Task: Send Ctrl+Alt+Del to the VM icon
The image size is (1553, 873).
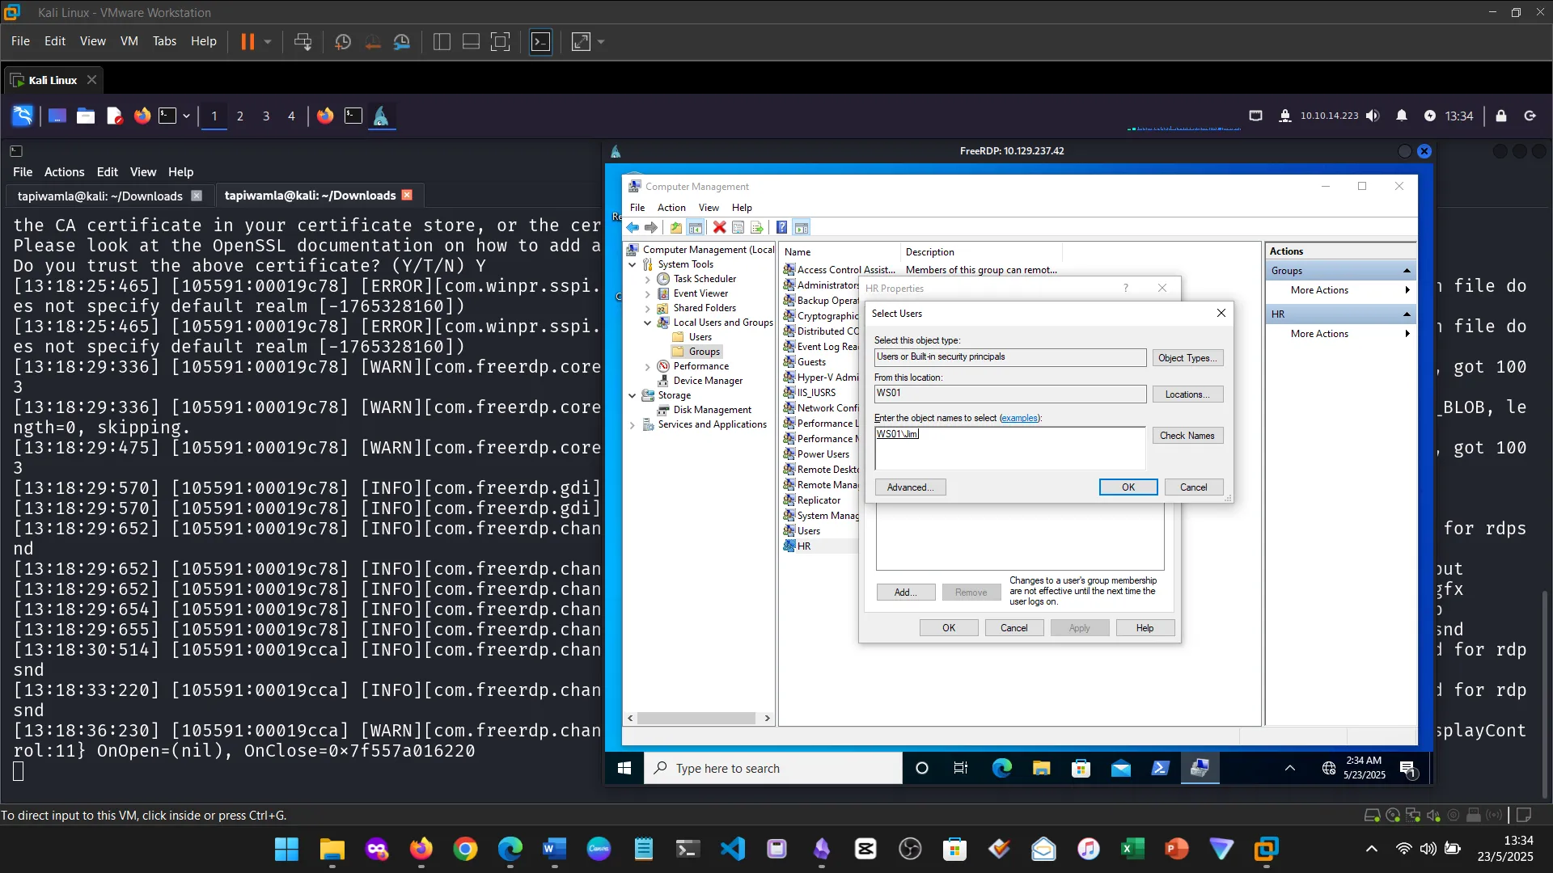Action: click(303, 42)
